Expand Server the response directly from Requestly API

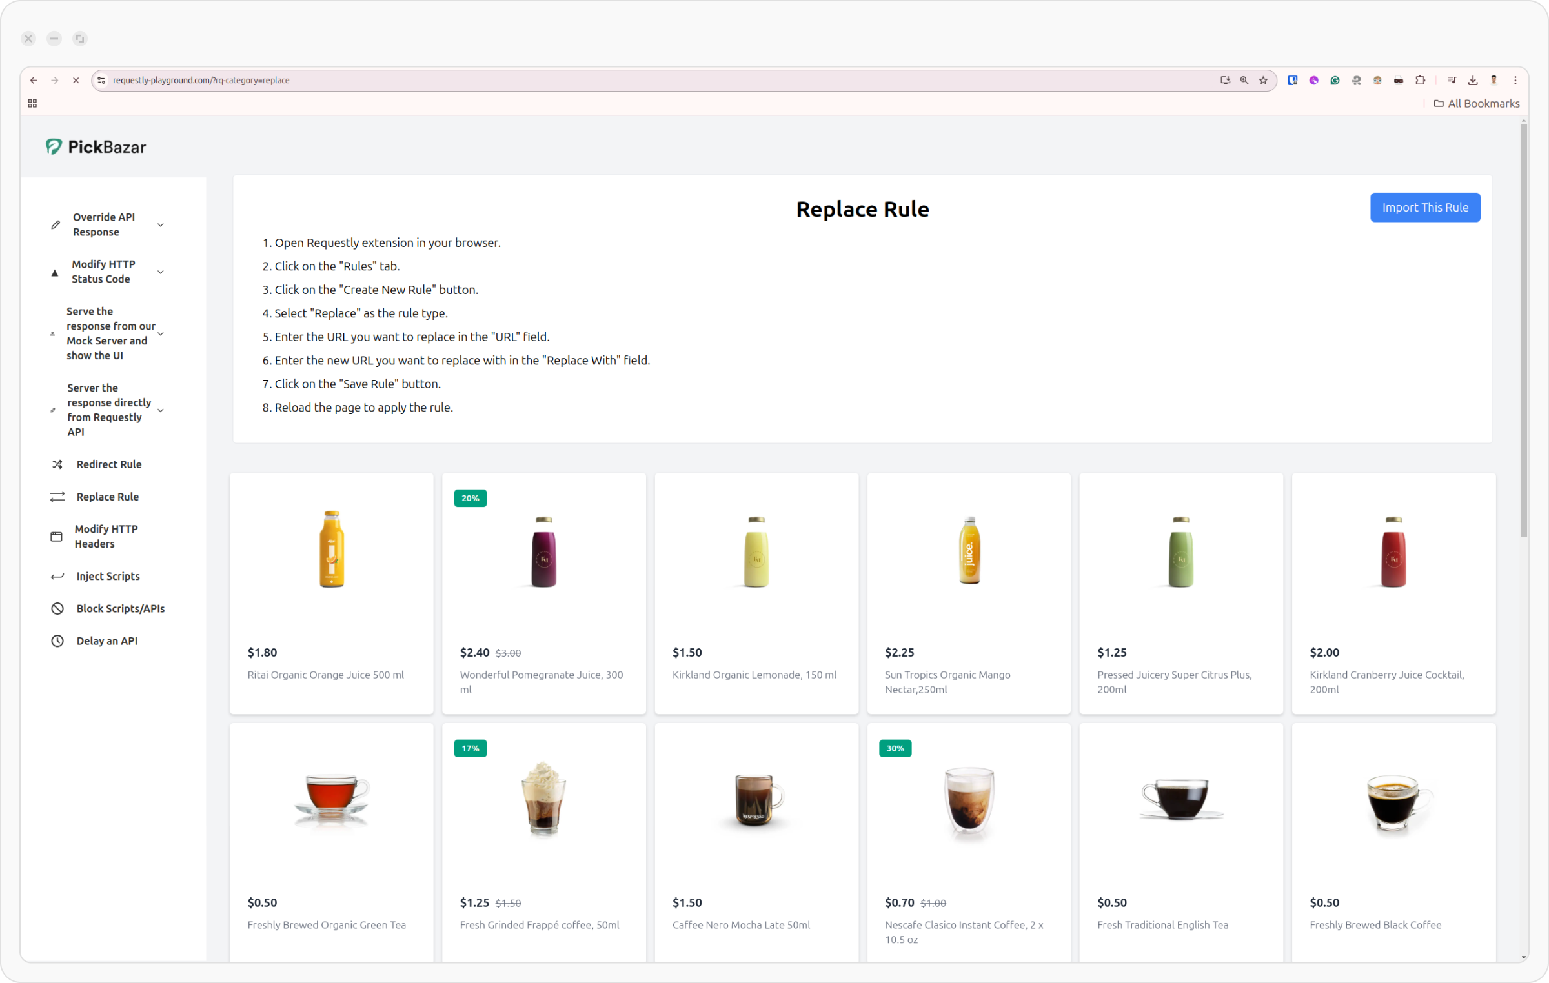(x=161, y=410)
